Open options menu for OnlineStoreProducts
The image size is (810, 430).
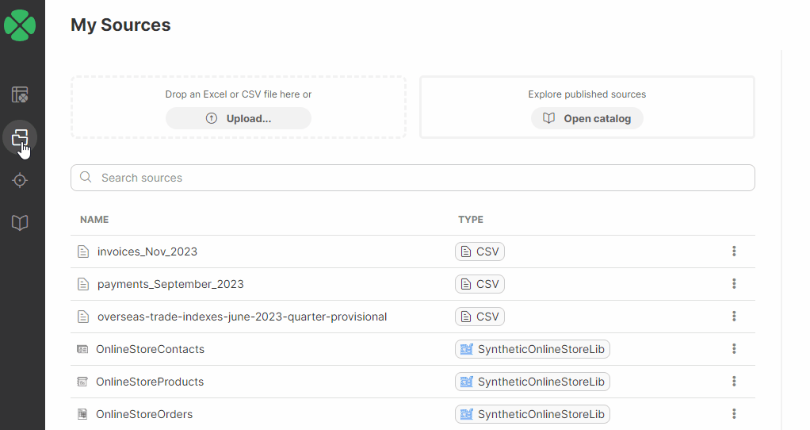point(734,382)
